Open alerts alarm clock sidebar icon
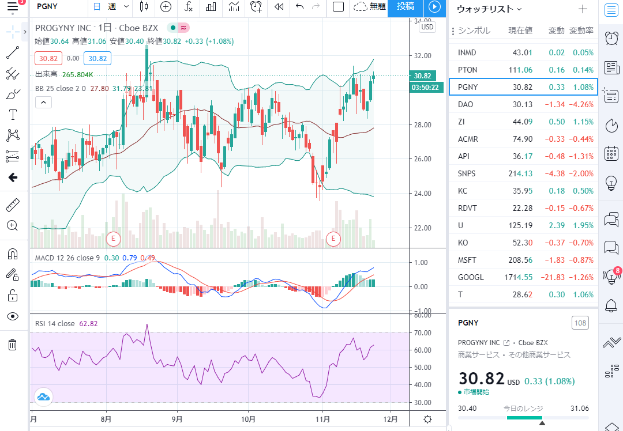Screen dimensions: 623x431 point(611,38)
